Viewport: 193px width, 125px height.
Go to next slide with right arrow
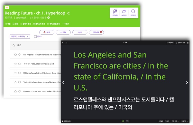click(187, 82)
